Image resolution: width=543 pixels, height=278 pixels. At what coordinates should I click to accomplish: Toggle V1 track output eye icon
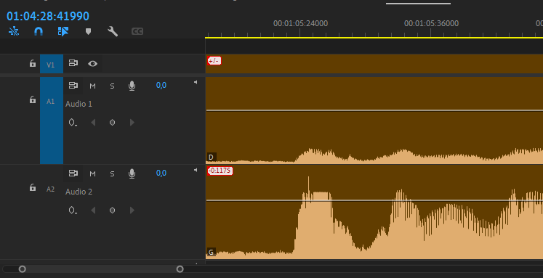tap(92, 64)
